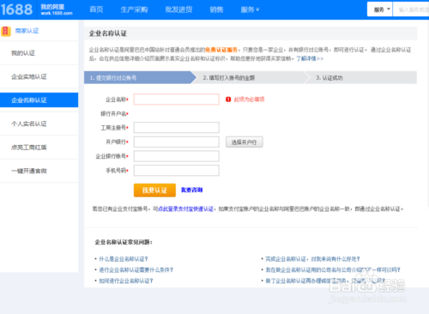This screenshot has height=314, width=429.
Task: Open 批发进货 in top navigation
Action: (x=178, y=9)
